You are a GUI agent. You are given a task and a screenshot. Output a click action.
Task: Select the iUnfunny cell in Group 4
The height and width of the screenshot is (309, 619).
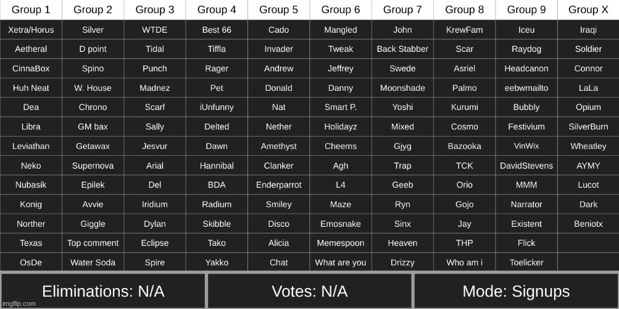click(x=217, y=107)
